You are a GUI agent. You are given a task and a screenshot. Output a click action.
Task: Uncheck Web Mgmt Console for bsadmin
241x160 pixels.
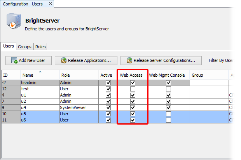168,83
